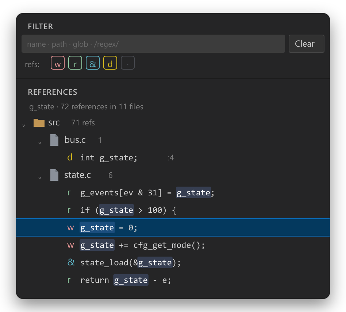Click the ':4' line number
This screenshot has height=312, width=346.
click(171, 158)
